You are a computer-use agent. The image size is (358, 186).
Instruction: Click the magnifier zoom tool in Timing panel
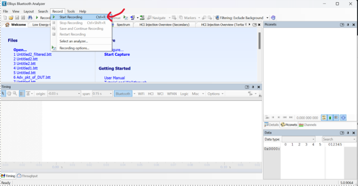click(15, 94)
